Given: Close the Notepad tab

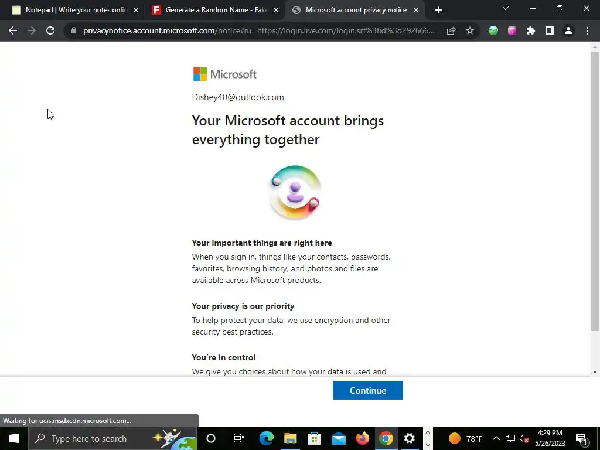Looking at the screenshot, I should (x=136, y=11).
